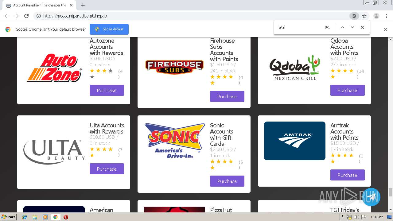Open the Amtrak Accounts with Points title
This screenshot has height=221, width=393.
tap(344, 131)
